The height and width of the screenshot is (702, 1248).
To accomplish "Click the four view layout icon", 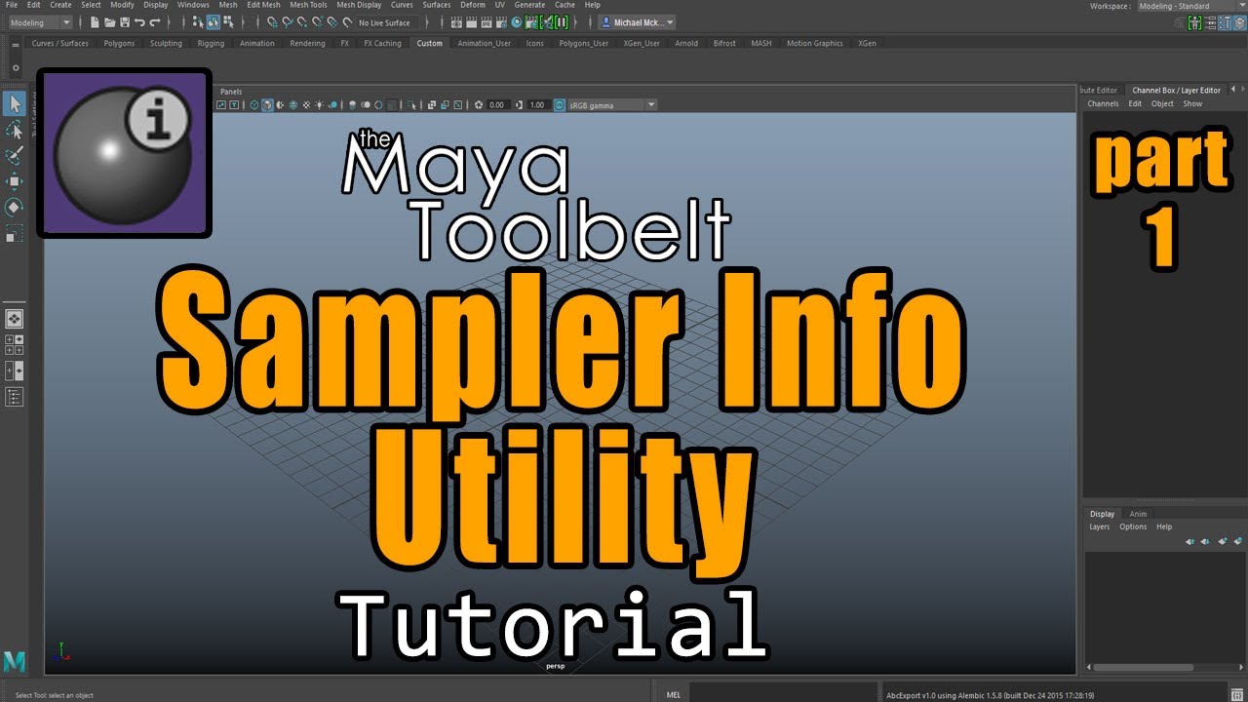I will click(x=15, y=344).
